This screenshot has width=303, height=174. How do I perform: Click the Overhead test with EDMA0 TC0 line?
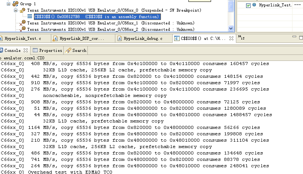(x=70, y=172)
